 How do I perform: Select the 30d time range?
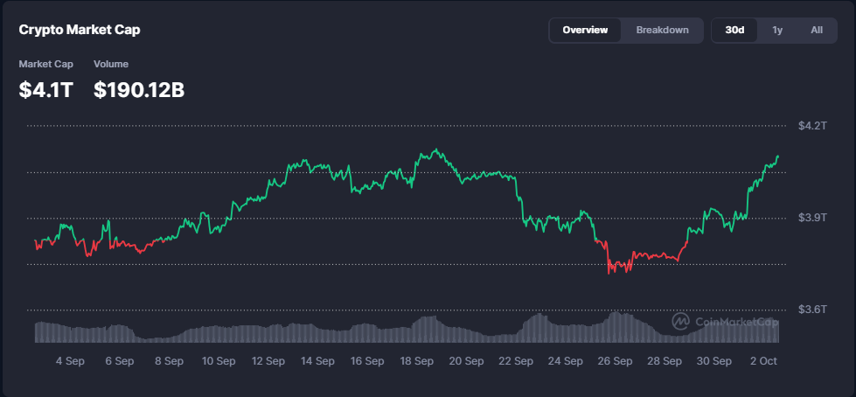(734, 30)
